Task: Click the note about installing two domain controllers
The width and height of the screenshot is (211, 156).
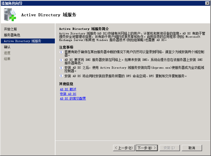Action: pyautogui.click(x=134, y=54)
